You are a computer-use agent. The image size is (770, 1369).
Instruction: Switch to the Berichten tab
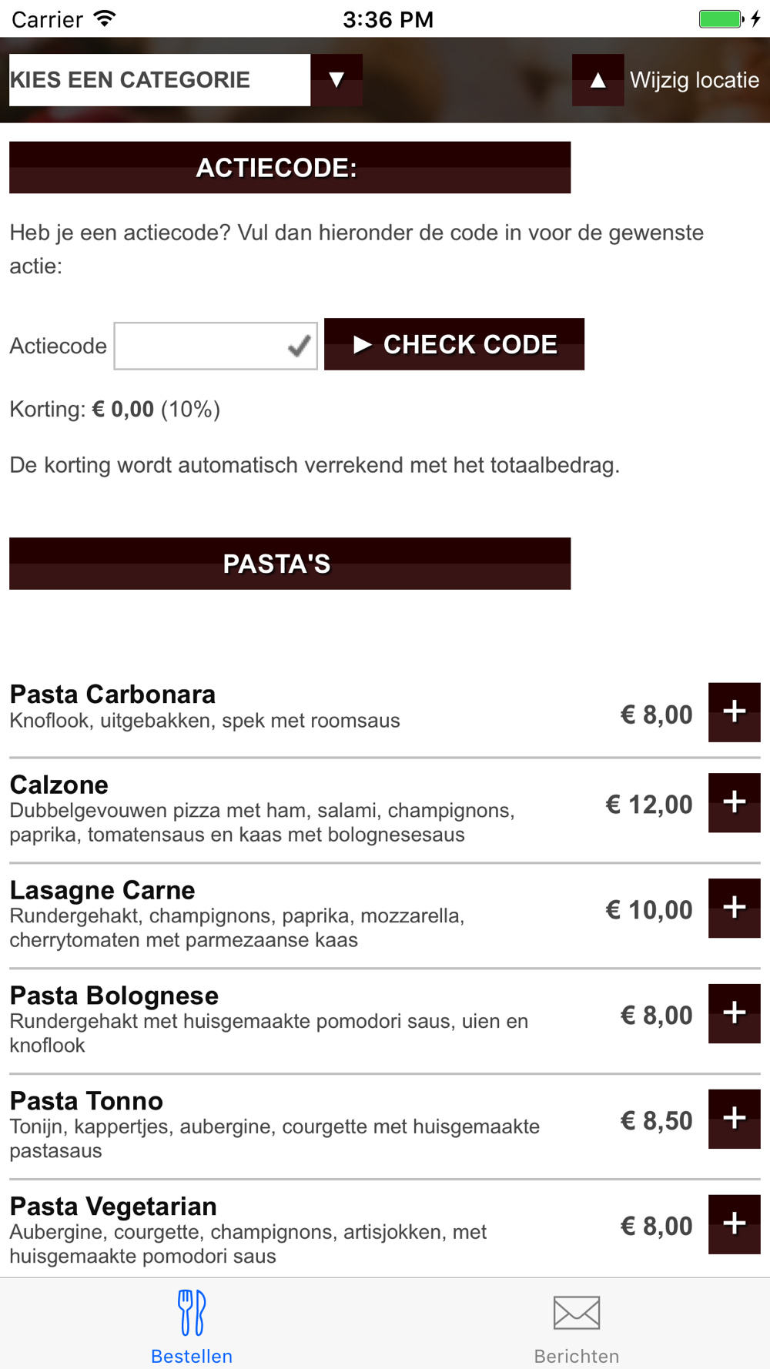pyautogui.click(x=577, y=1324)
